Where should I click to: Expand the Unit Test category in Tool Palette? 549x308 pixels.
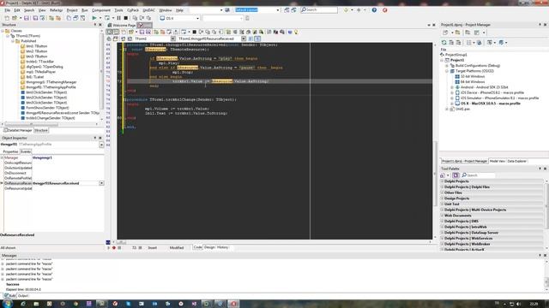[443, 204]
